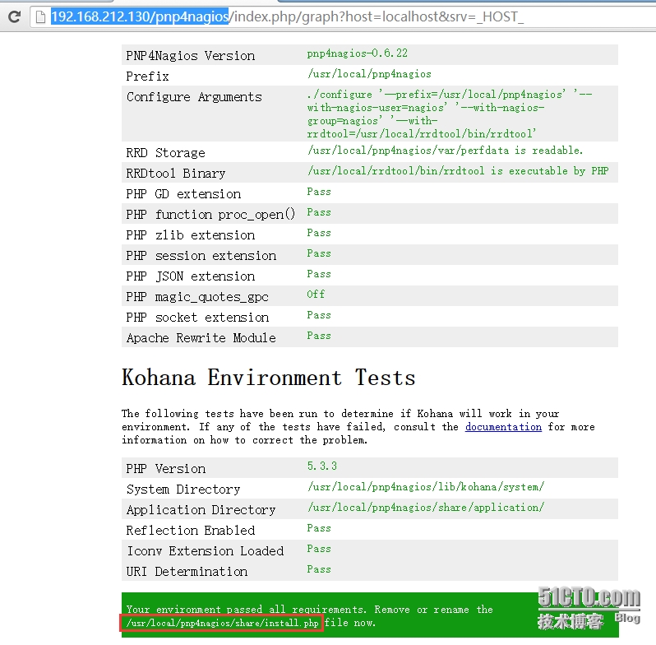Click Pass next to PHP socket extension
Image resolution: width=656 pixels, height=645 pixels.
(319, 315)
